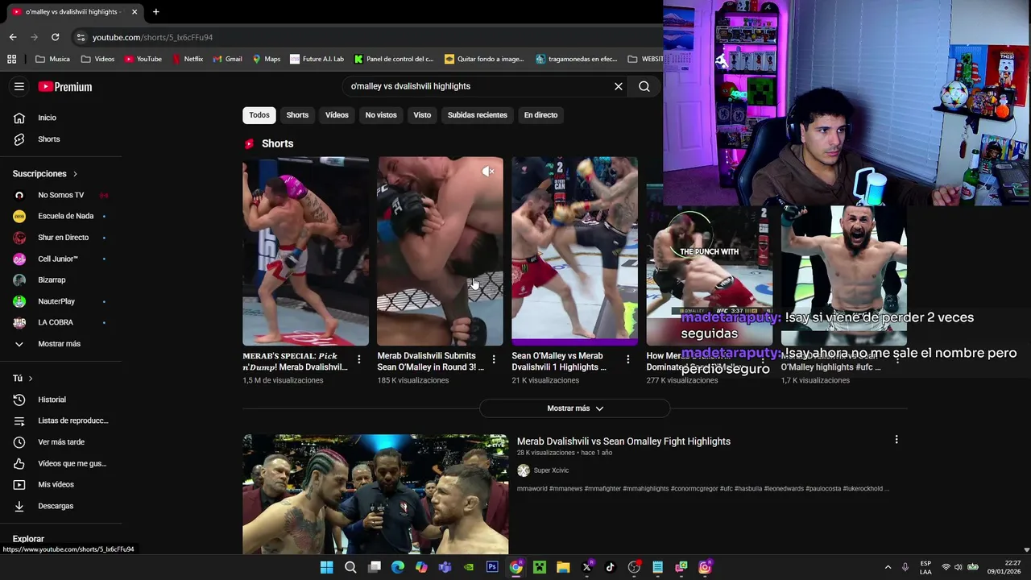Show hidden system tray icons
The image size is (1031, 580).
[x=888, y=567]
